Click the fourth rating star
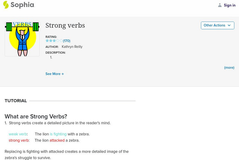The image size is (239, 160). pyautogui.click(x=58, y=41)
